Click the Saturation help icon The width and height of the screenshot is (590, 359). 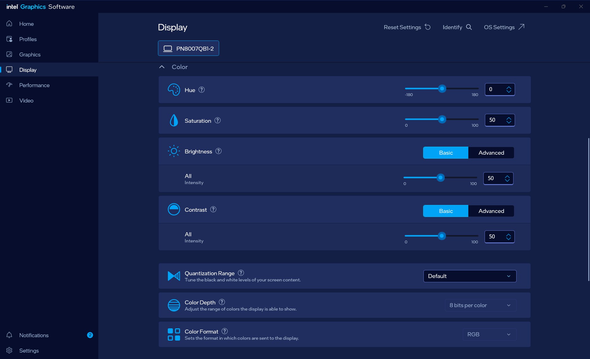point(218,120)
